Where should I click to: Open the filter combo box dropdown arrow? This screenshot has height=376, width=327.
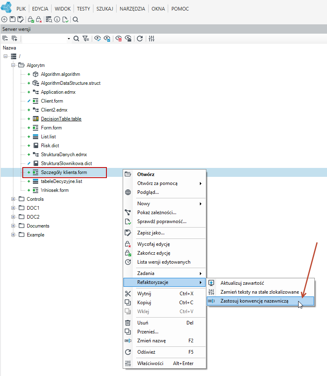coord(69,39)
